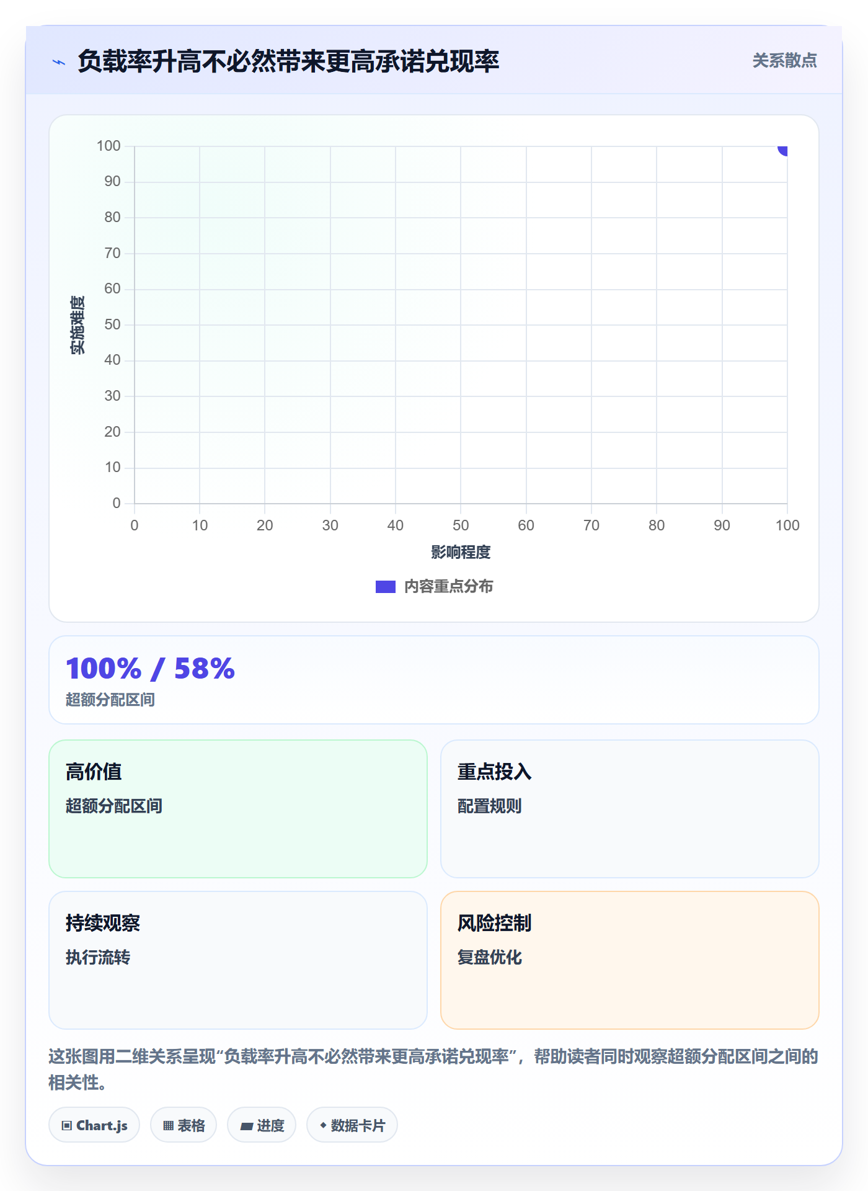Click the x-axis tick label 50
Viewport: 868px width, 1191px height.
461,525
